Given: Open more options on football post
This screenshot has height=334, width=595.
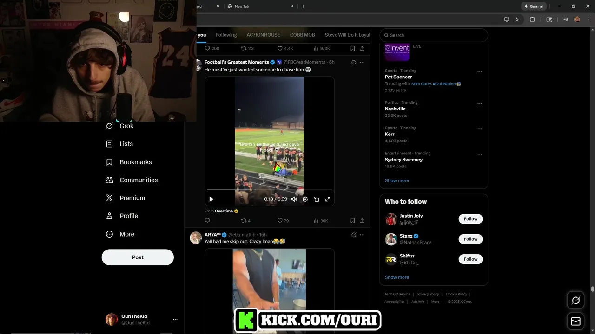Looking at the screenshot, I should pos(362,62).
